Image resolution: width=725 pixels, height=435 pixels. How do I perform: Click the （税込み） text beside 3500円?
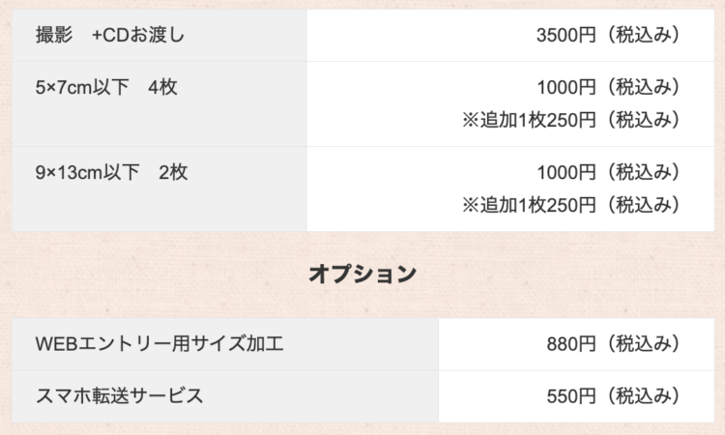643,35
